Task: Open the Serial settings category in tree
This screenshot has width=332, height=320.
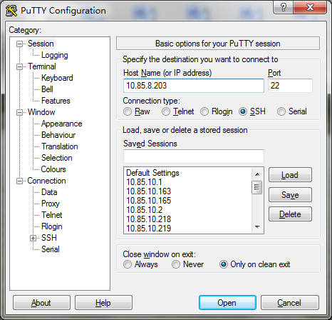Action: 50,249
